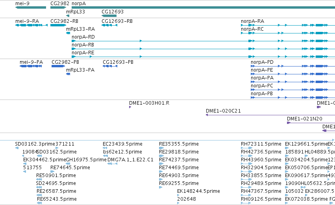This screenshot has width=335, height=205.
Task: Select the 202648 feature label
Action: point(187,199)
